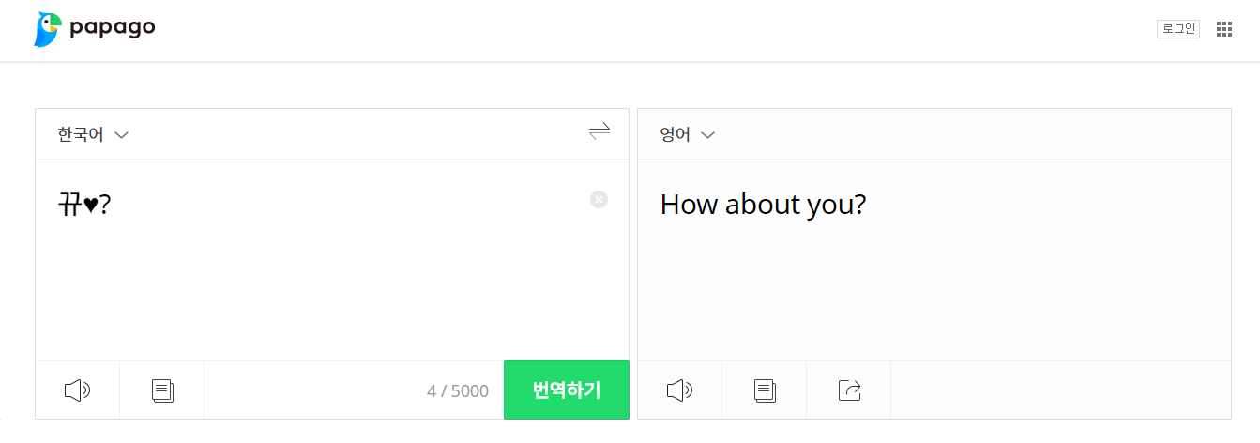Swap source and target languages
Viewport: 1260px width, 443px height.
tap(600, 131)
